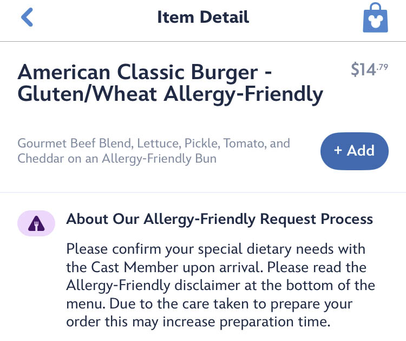Image resolution: width=406 pixels, height=341 pixels.
Task: Tap the Gluten/Wheat Allergy-Friendly title line
Action: click(x=170, y=94)
